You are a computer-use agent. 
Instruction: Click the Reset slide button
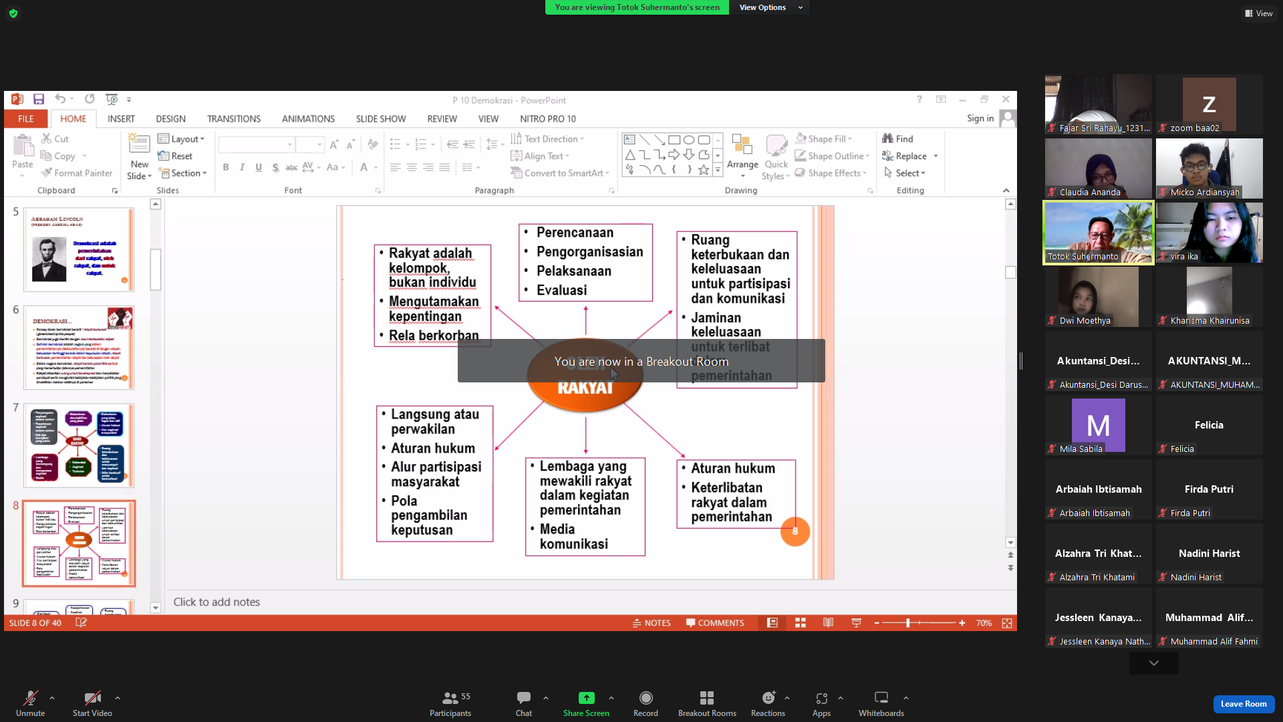pos(175,156)
